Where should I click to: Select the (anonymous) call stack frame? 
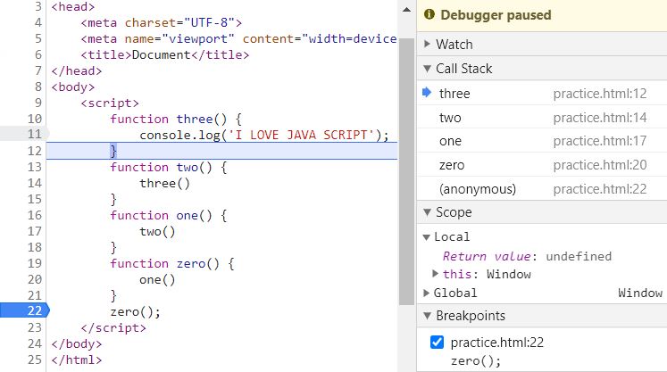(478, 189)
